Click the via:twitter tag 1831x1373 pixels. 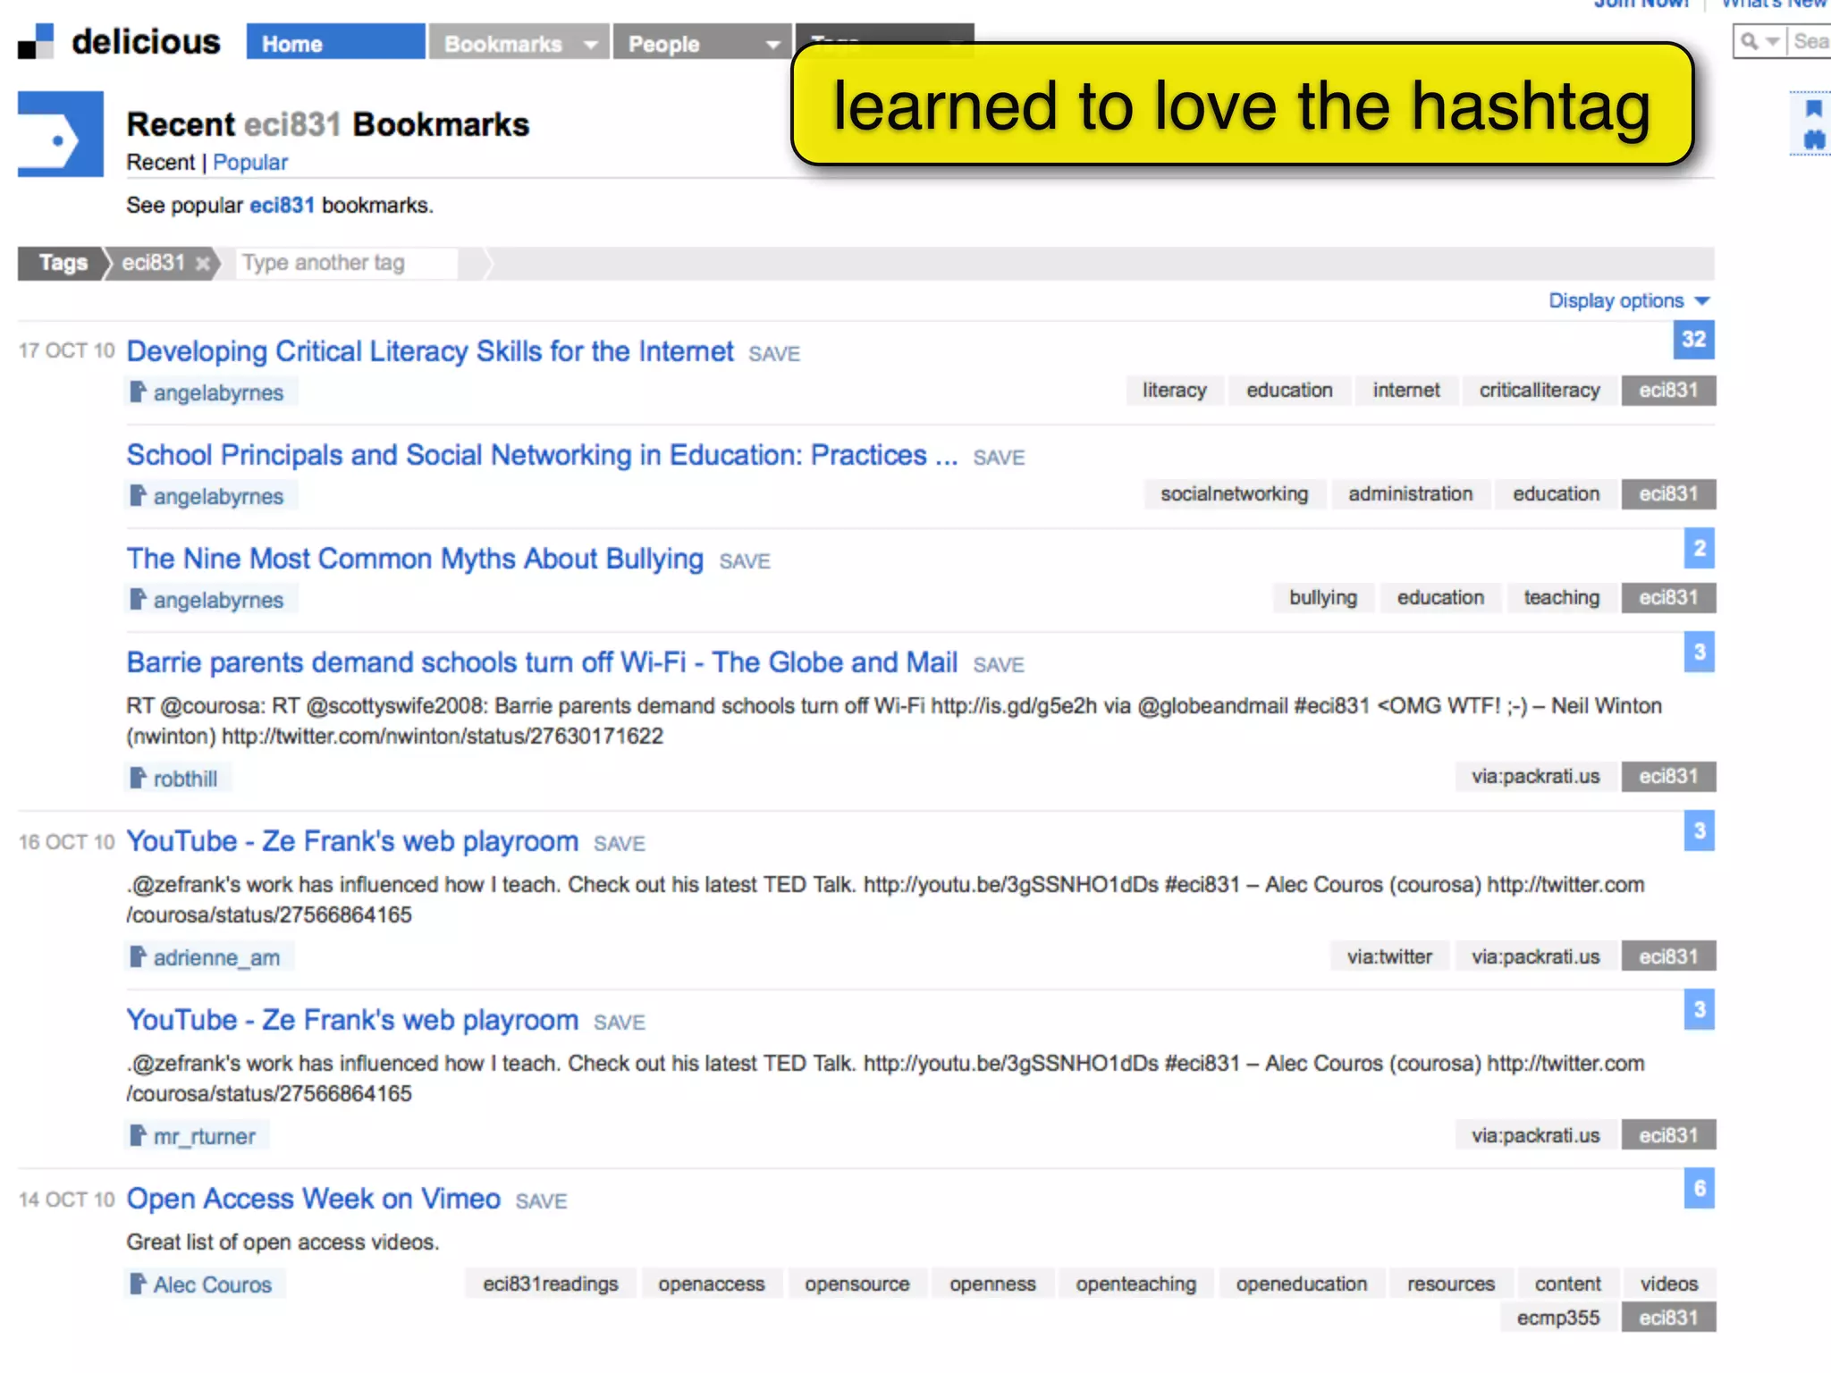pos(1389,957)
